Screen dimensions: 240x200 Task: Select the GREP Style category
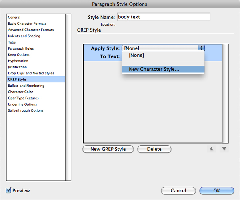[36, 80]
